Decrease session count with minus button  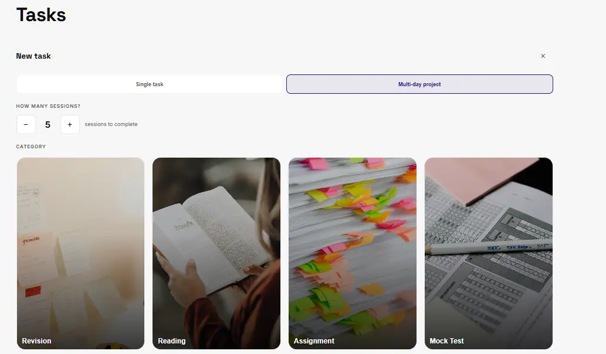point(26,124)
